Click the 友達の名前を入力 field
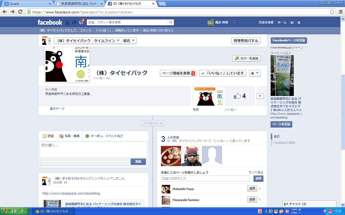This screenshot has width=345, height=215. (205, 178)
